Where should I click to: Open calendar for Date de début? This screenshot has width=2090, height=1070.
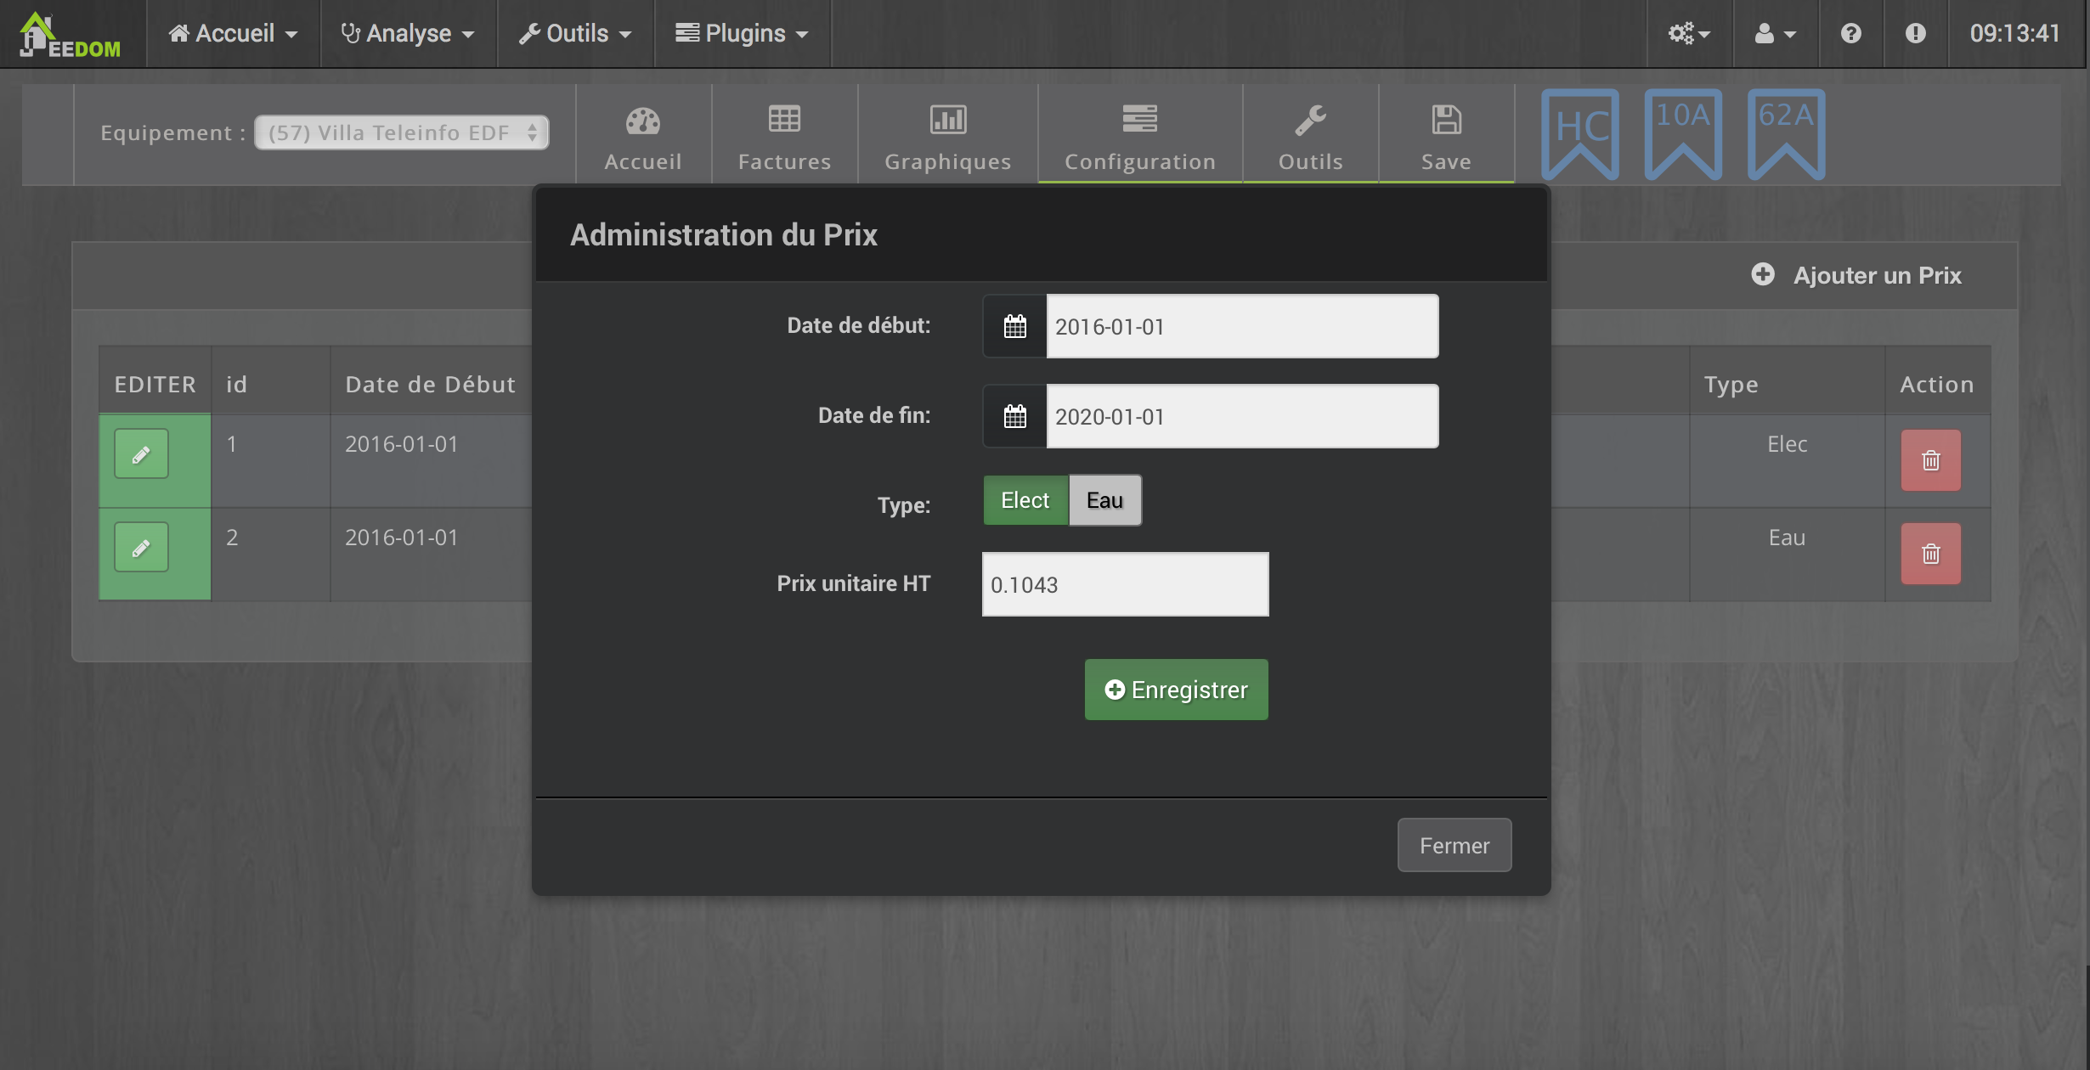(1014, 326)
